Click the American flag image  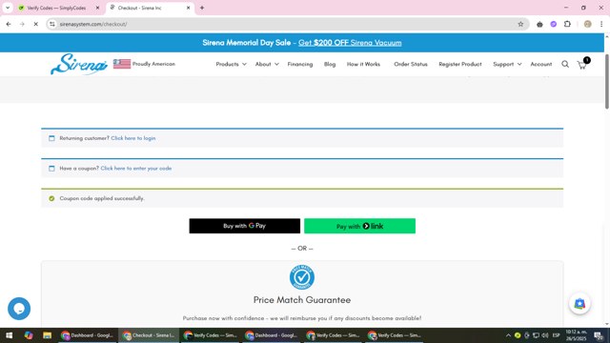coord(122,64)
